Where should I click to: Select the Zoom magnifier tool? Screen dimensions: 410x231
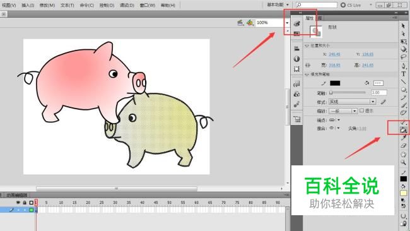[x=404, y=162]
